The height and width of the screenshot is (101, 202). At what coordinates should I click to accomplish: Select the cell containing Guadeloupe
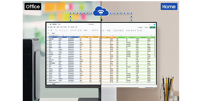click(x=52, y=39)
